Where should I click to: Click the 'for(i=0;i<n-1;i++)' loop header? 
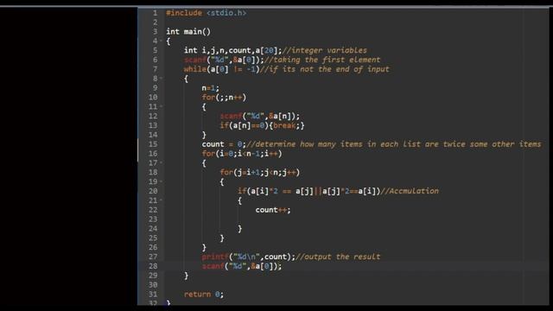pos(242,154)
